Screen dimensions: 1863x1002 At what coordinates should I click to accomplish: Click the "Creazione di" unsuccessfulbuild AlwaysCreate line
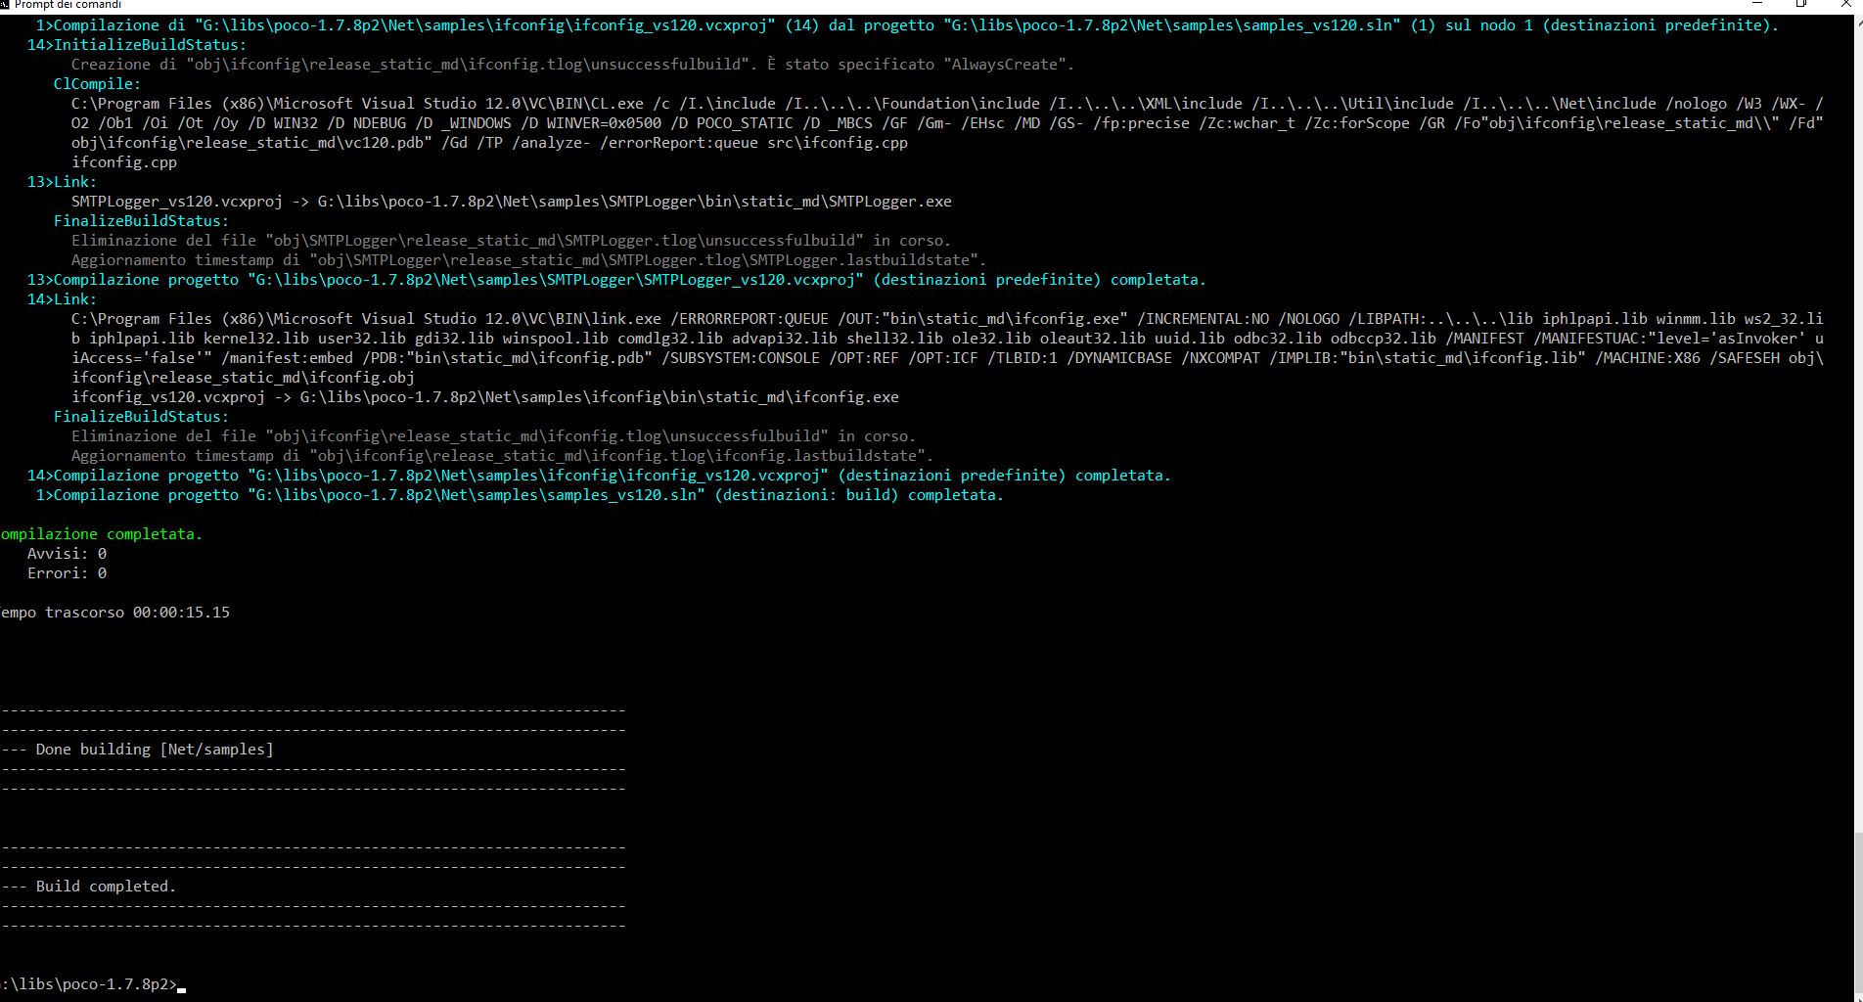pyautogui.click(x=572, y=65)
